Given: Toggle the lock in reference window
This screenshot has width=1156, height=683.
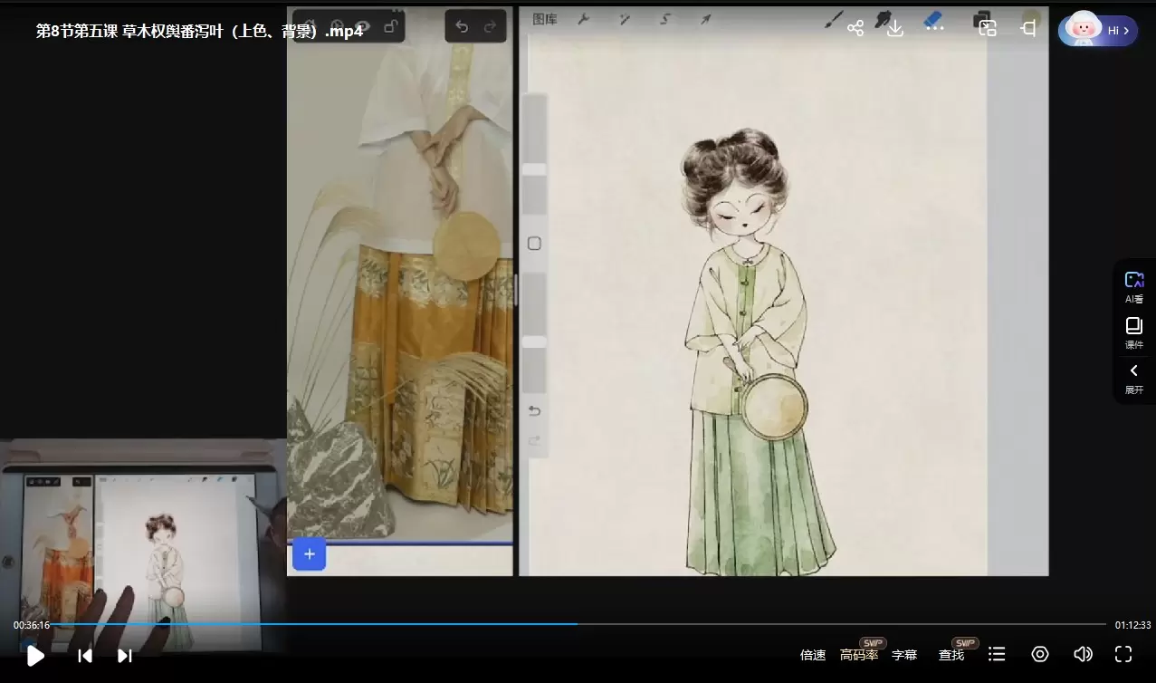Looking at the screenshot, I should point(389,26).
